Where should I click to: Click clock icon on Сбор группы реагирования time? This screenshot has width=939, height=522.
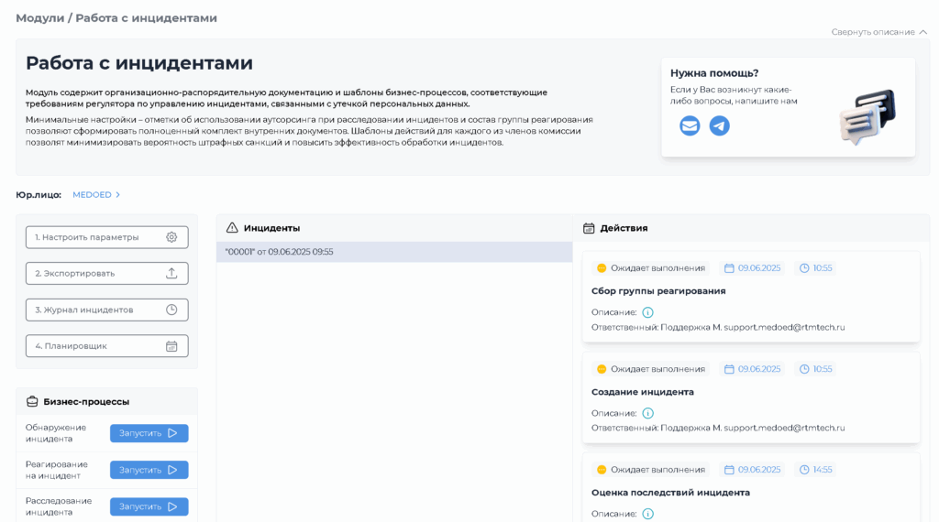click(804, 268)
